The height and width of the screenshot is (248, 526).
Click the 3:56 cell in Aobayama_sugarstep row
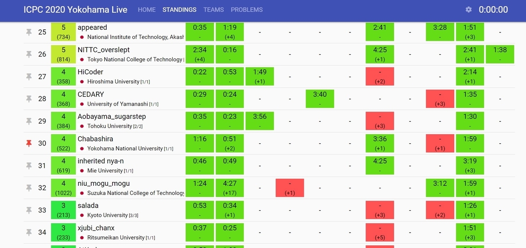(x=259, y=121)
